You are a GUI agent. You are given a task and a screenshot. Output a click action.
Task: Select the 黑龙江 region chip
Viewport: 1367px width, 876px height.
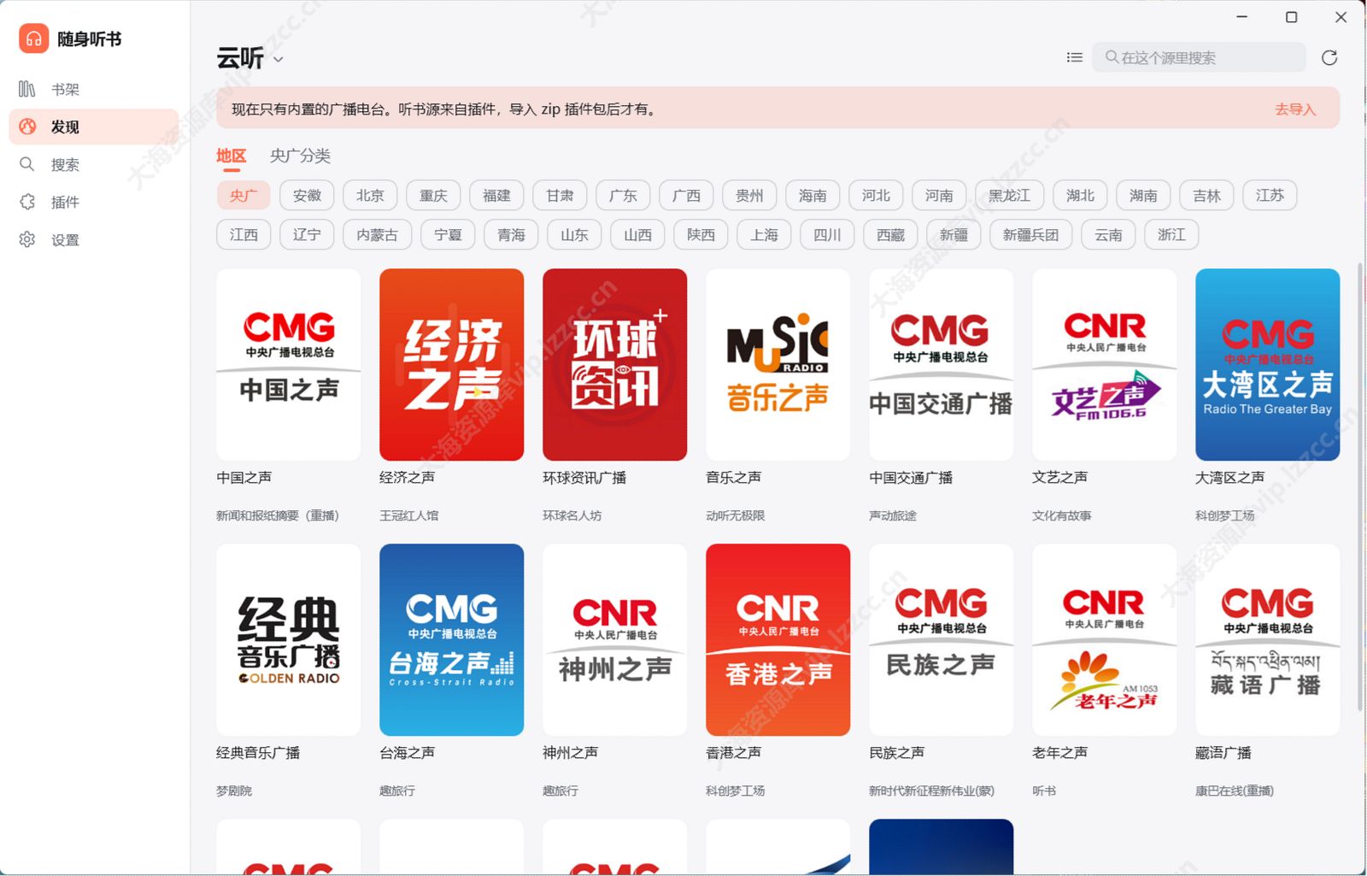tap(1009, 195)
